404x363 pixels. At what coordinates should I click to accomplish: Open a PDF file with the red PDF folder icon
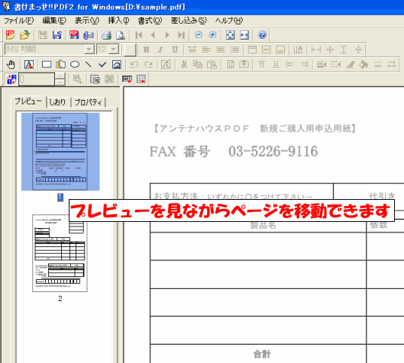10,35
